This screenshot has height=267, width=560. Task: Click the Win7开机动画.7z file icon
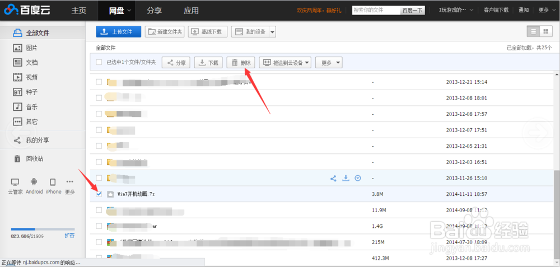pyautogui.click(x=111, y=194)
